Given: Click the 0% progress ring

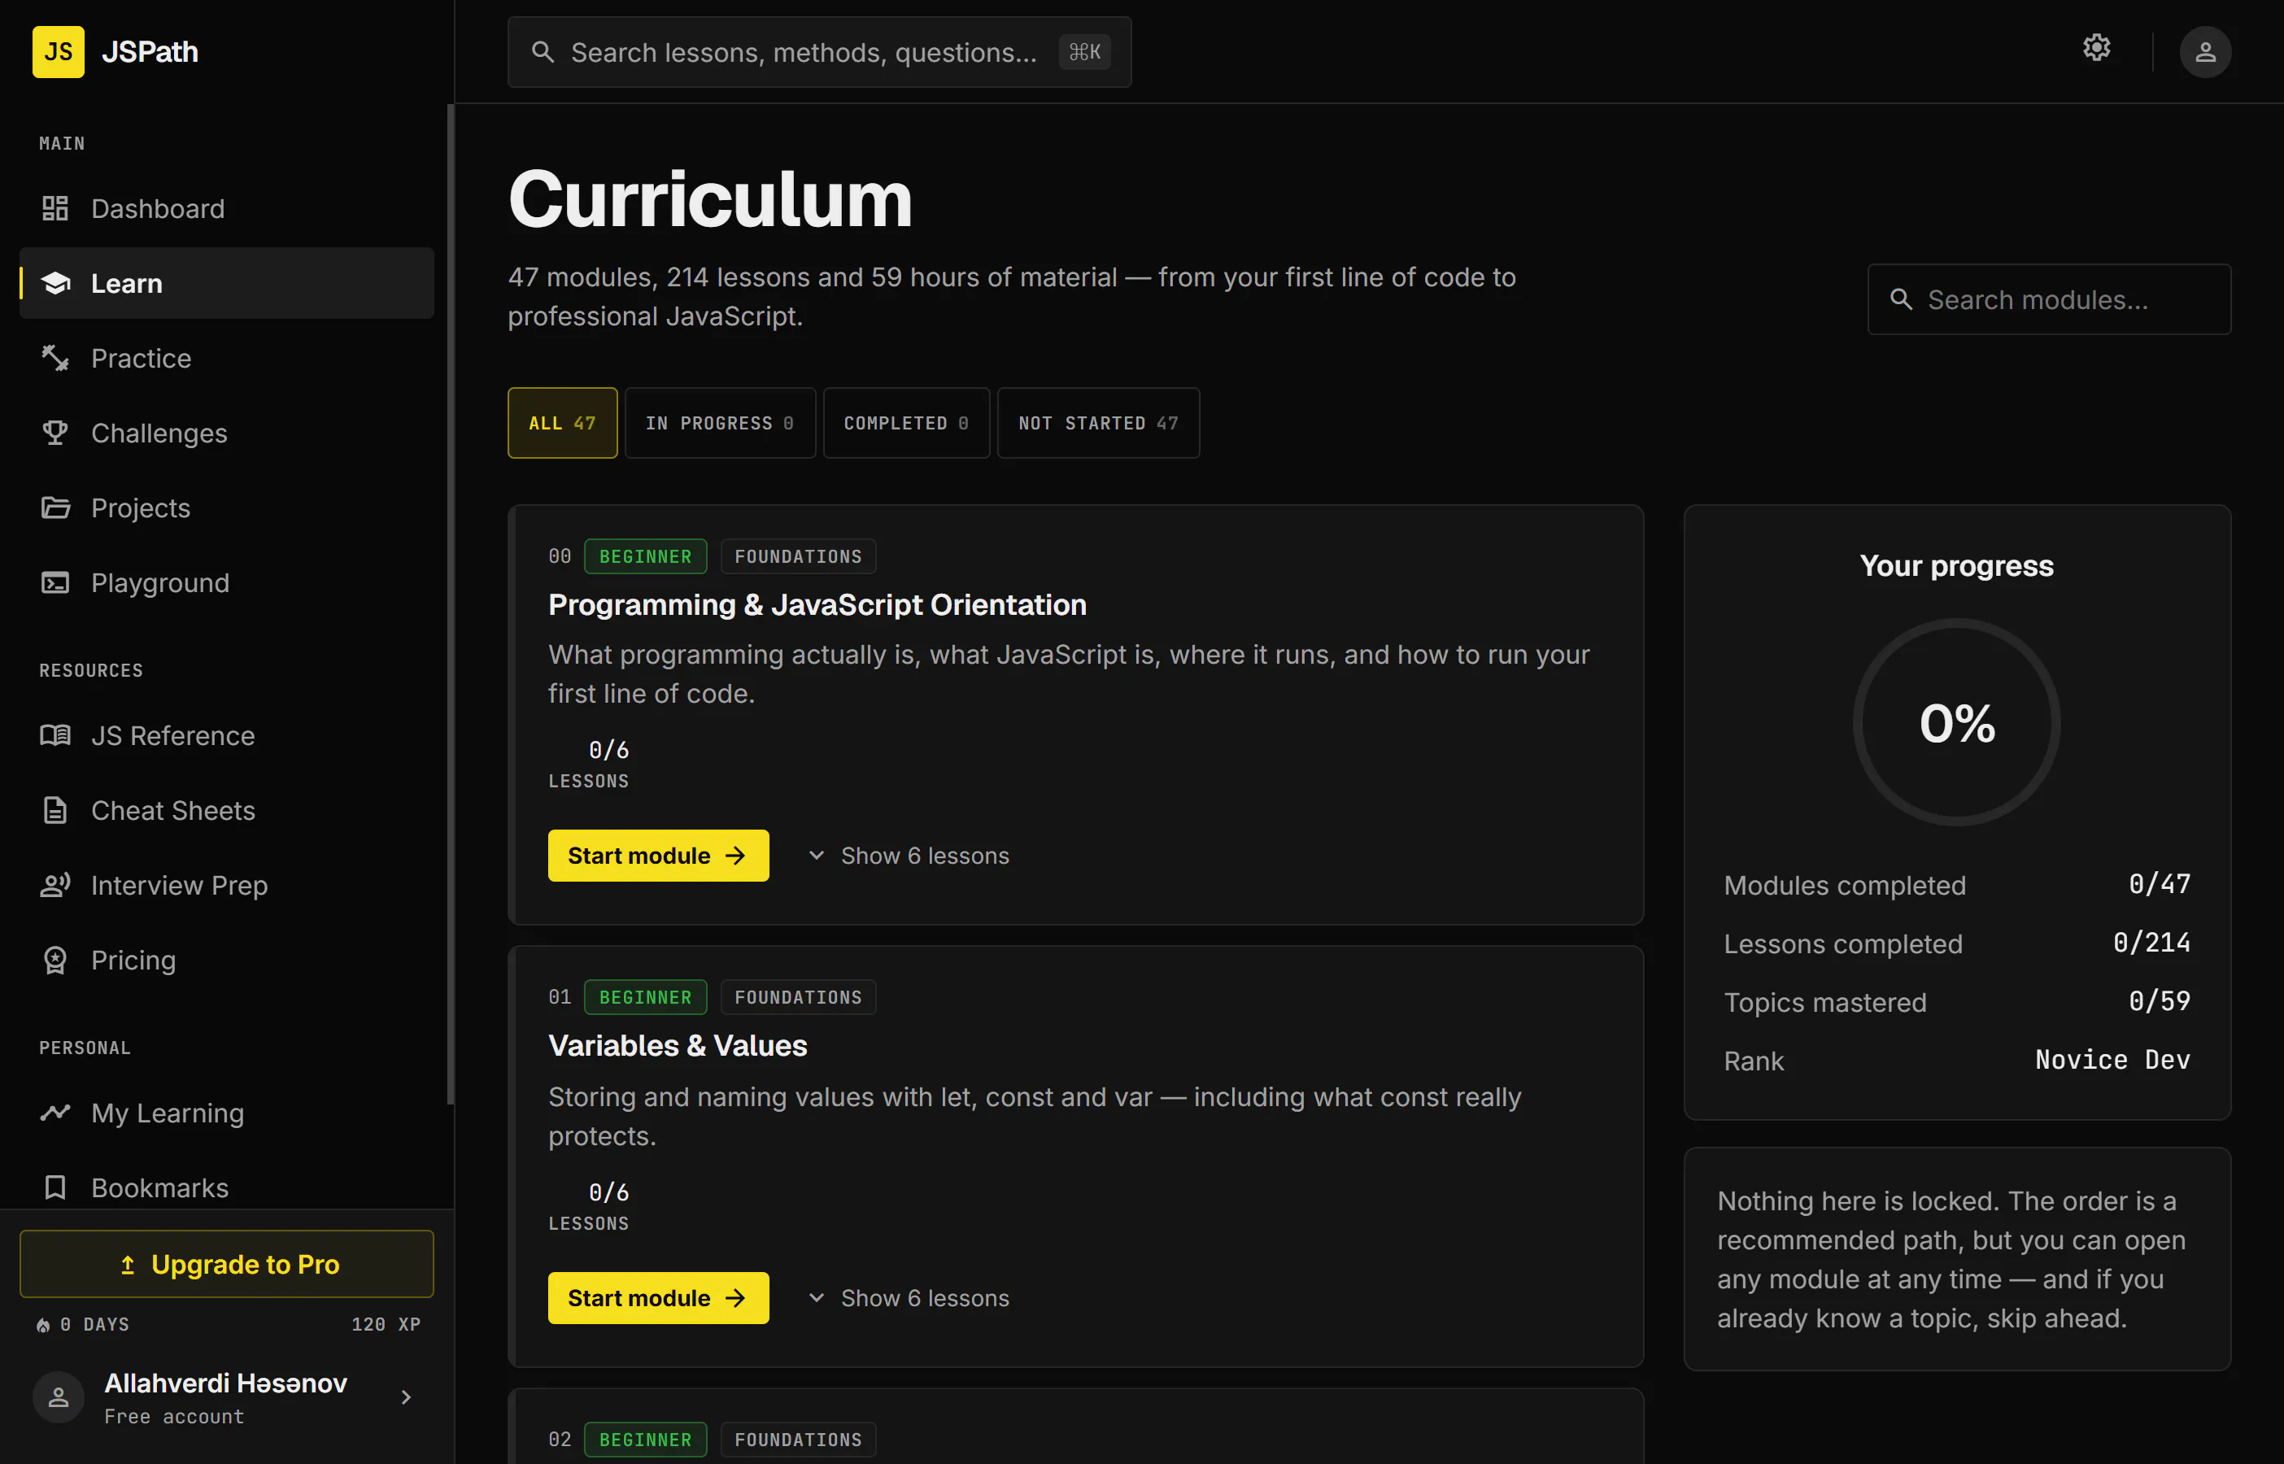Looking at the screenshot, I should coord(1956,722).
